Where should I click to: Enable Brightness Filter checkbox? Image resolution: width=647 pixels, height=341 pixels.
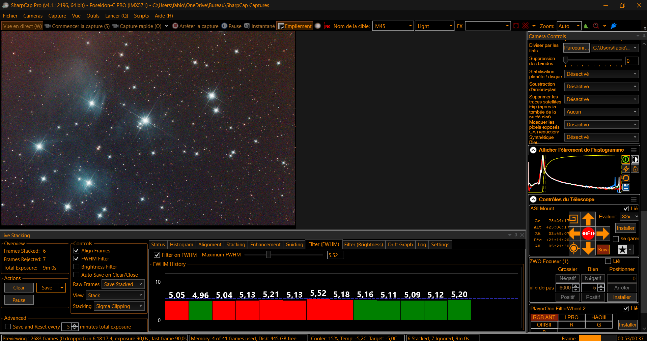point(77,267)
